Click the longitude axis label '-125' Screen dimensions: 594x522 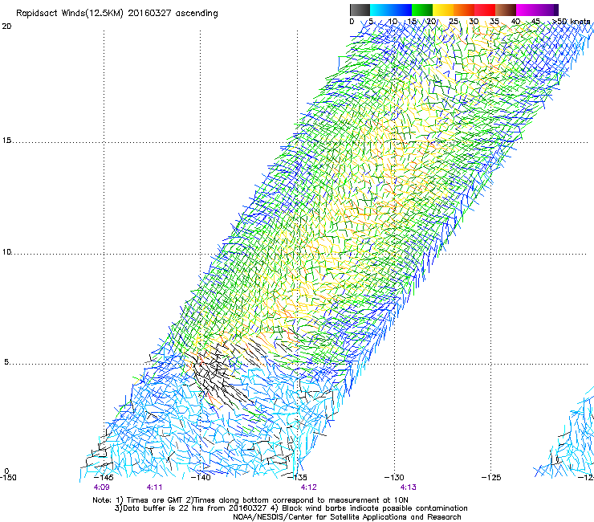(x=491, y=478)
